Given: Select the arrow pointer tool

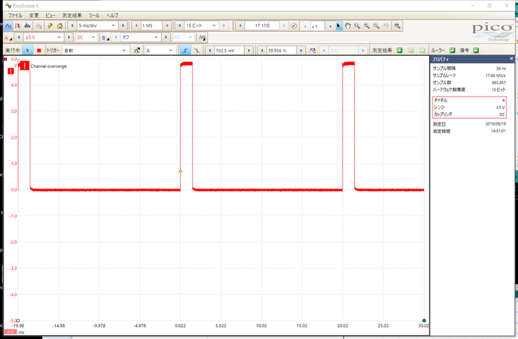Looking at the screenshot, I should click(x=338, y=26).
